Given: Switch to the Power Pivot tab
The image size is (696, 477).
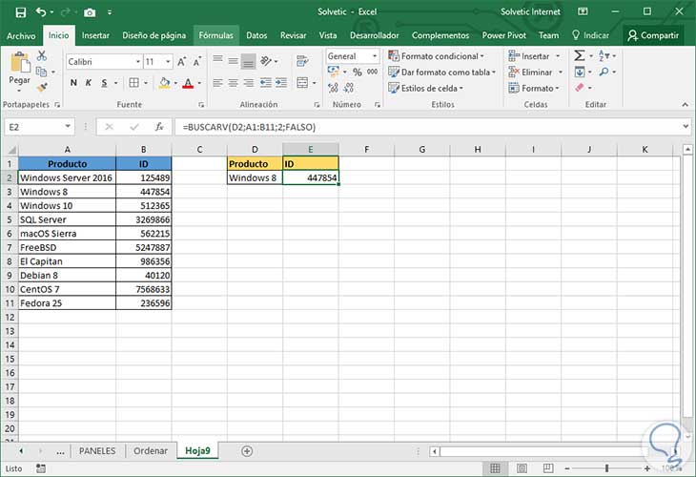Looking at the screenshot, I should tap(503, 35).
